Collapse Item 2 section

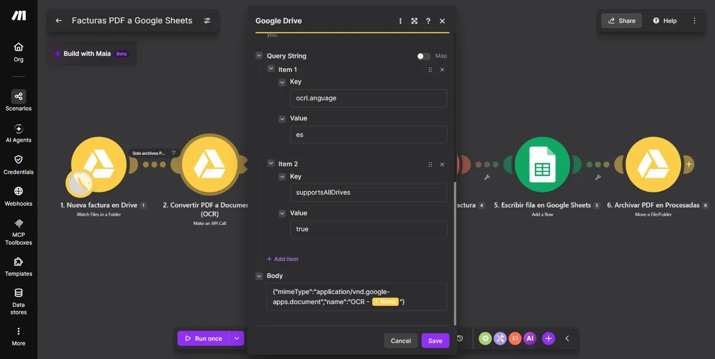click(271, 163)
